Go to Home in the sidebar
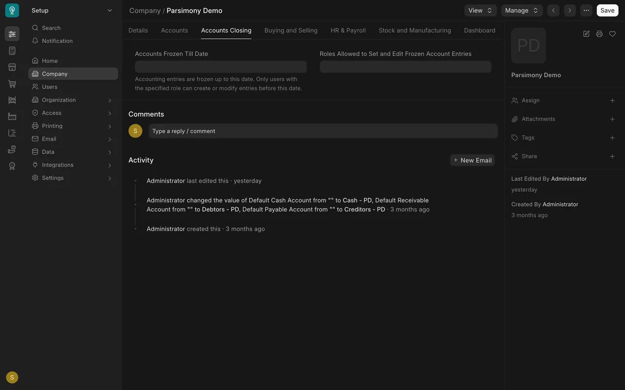This screenshot has height=390, width=625. pyautogui.click(x=73, y=61)
